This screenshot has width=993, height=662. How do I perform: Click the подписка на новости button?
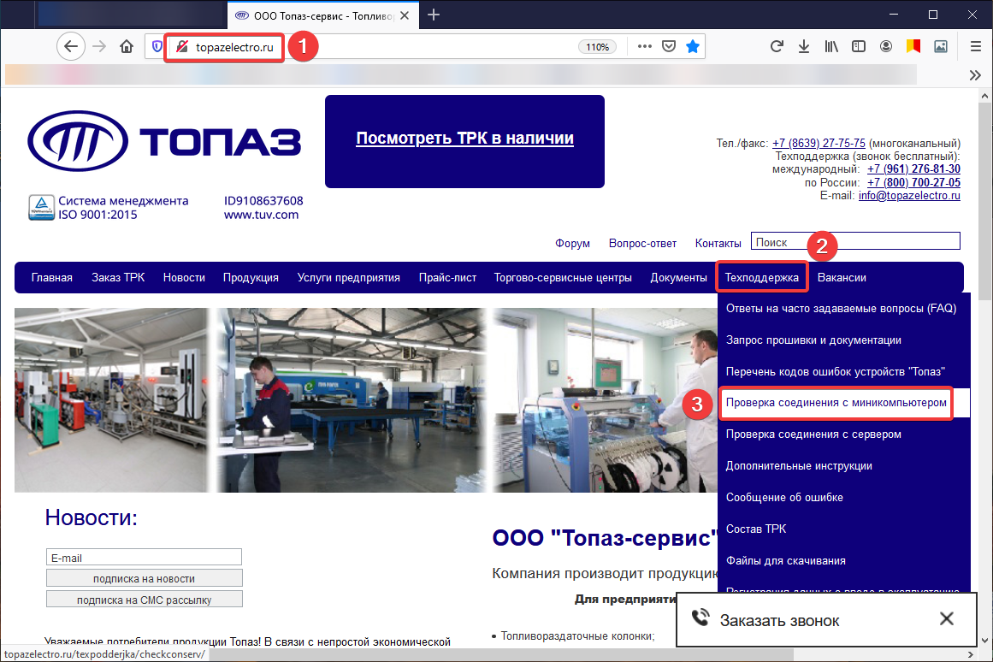144,578
